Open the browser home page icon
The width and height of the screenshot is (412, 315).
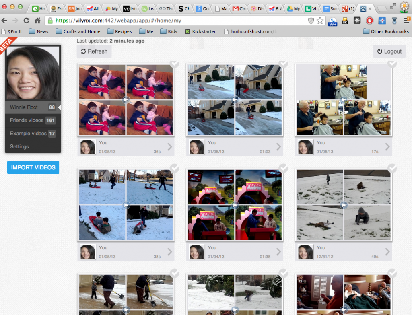click(x=37, y=21)
